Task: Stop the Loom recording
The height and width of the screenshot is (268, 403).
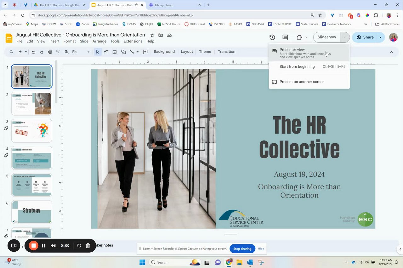Action: (33, 246)
